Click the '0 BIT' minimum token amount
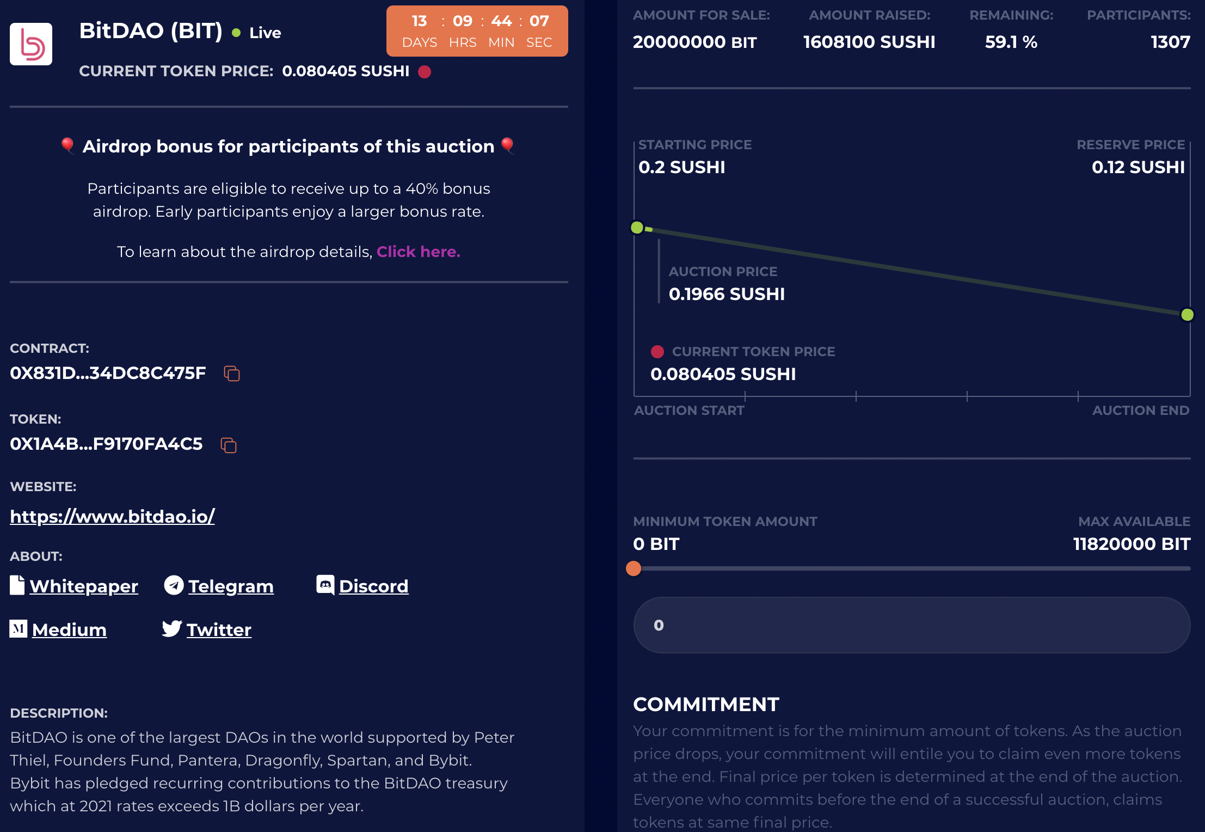The image size is (1205, 832). (656, 544)
